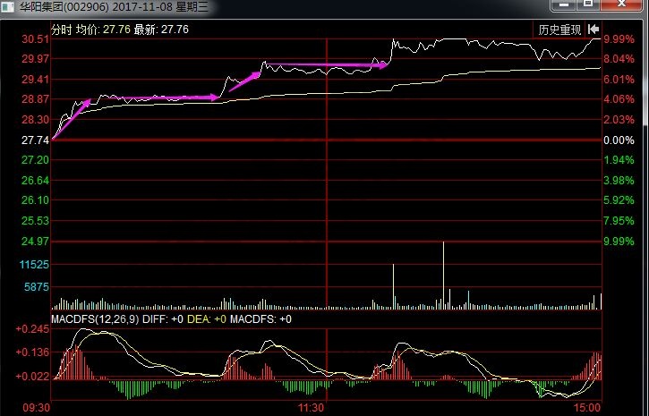Screen dimensions: 649x416
Task: Click the 0.00% label on the right axis
Action: coord(619,140)
